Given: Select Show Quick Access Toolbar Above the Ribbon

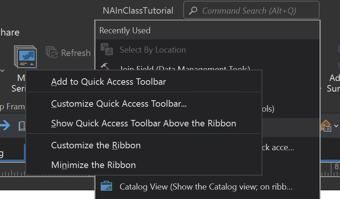Looking at the screenshot, I should point(143,123).
